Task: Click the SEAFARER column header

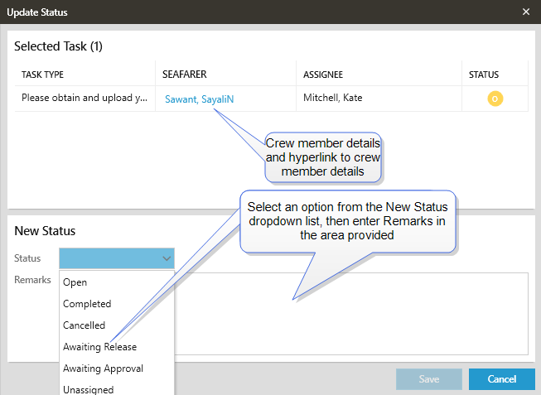Action: click(184, 75)
